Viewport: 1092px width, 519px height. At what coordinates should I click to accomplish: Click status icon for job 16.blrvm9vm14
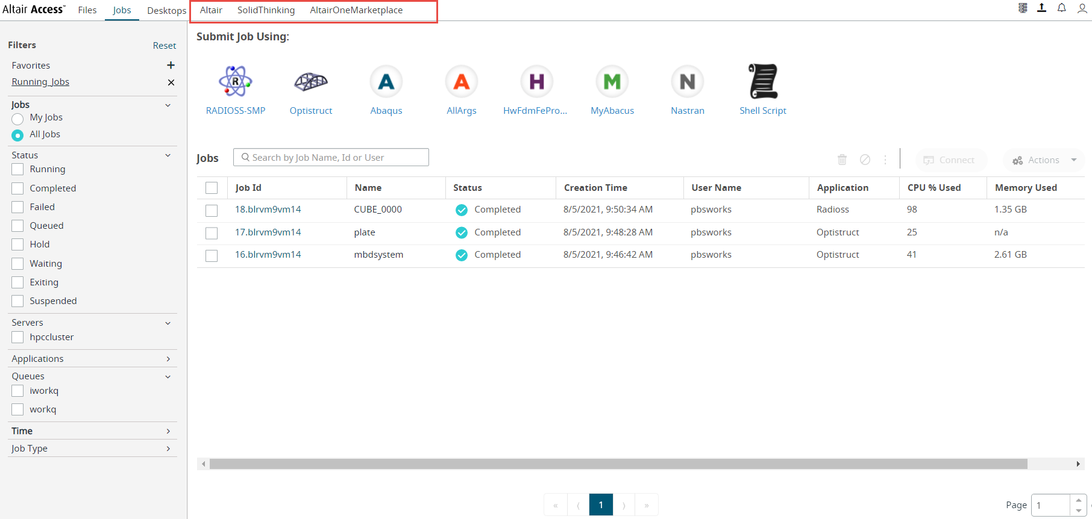click(462, 255)
